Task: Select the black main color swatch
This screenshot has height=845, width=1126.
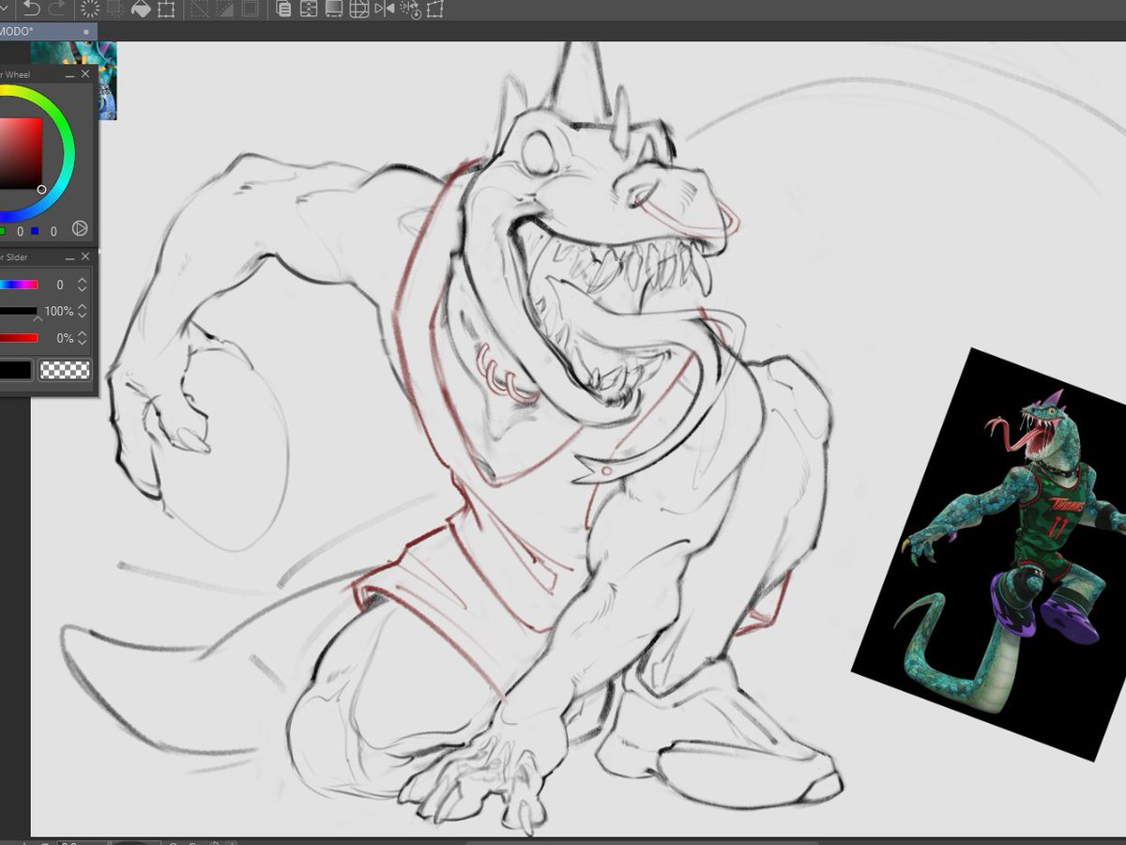Action: pos(15,370)
